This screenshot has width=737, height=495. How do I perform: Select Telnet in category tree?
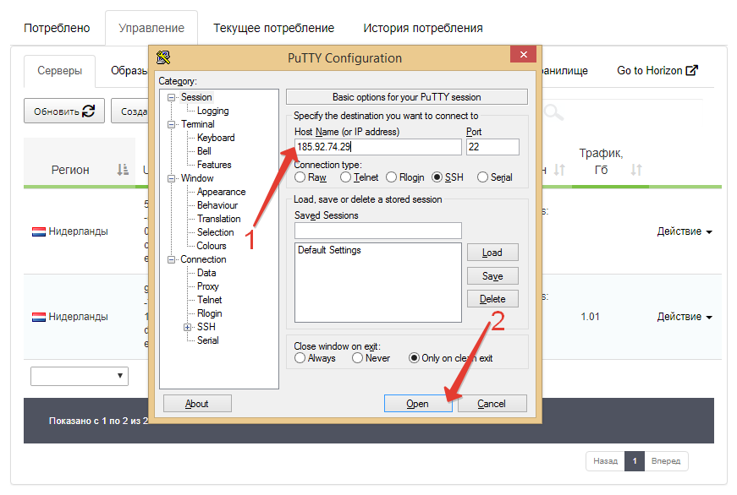[209, 300]
